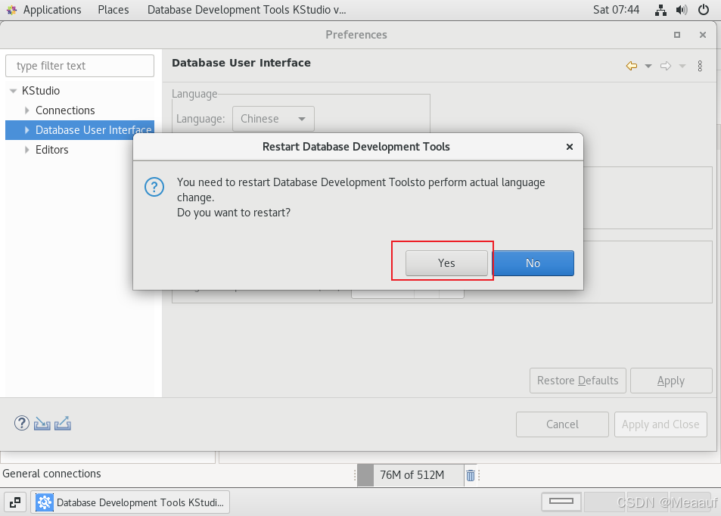This screenshot has height=516, width=721.
Task: Click the Apply button
Action: tap(671, 381)
